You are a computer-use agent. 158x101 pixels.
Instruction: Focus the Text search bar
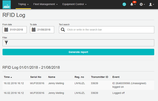[107, 30]
